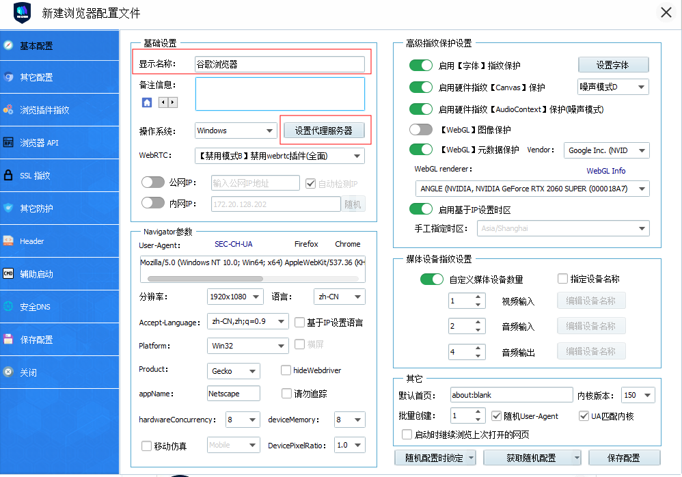This screenshot has width=682, height=477.
Task: Open the 安全DNS sidebar tab
Action: click(59, 307)
